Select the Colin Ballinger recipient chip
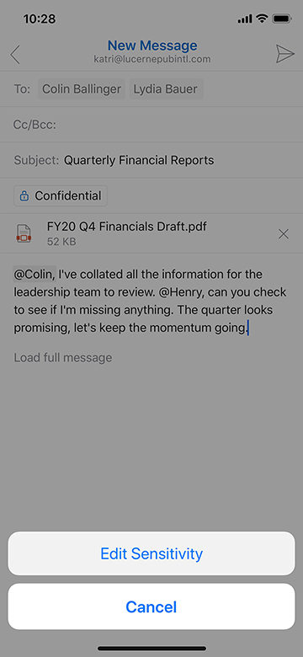The width and height of the screenshot is (303, 657). click(x=82, y=88)
